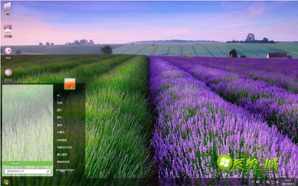Select 音乐 (Music) in Start menu

pyautogui.click(x=60, y=117)
